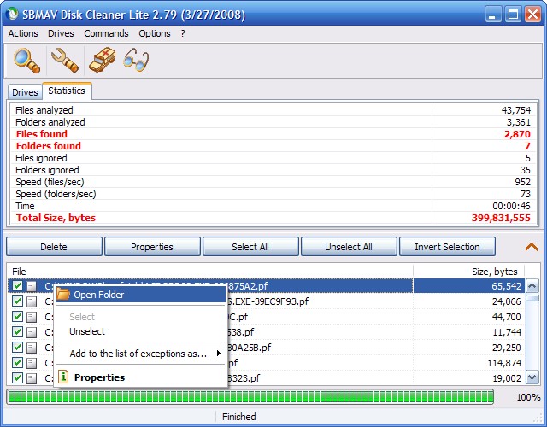Open settings via the wrench icon
The image size is (547, 427).
point(65,61)
